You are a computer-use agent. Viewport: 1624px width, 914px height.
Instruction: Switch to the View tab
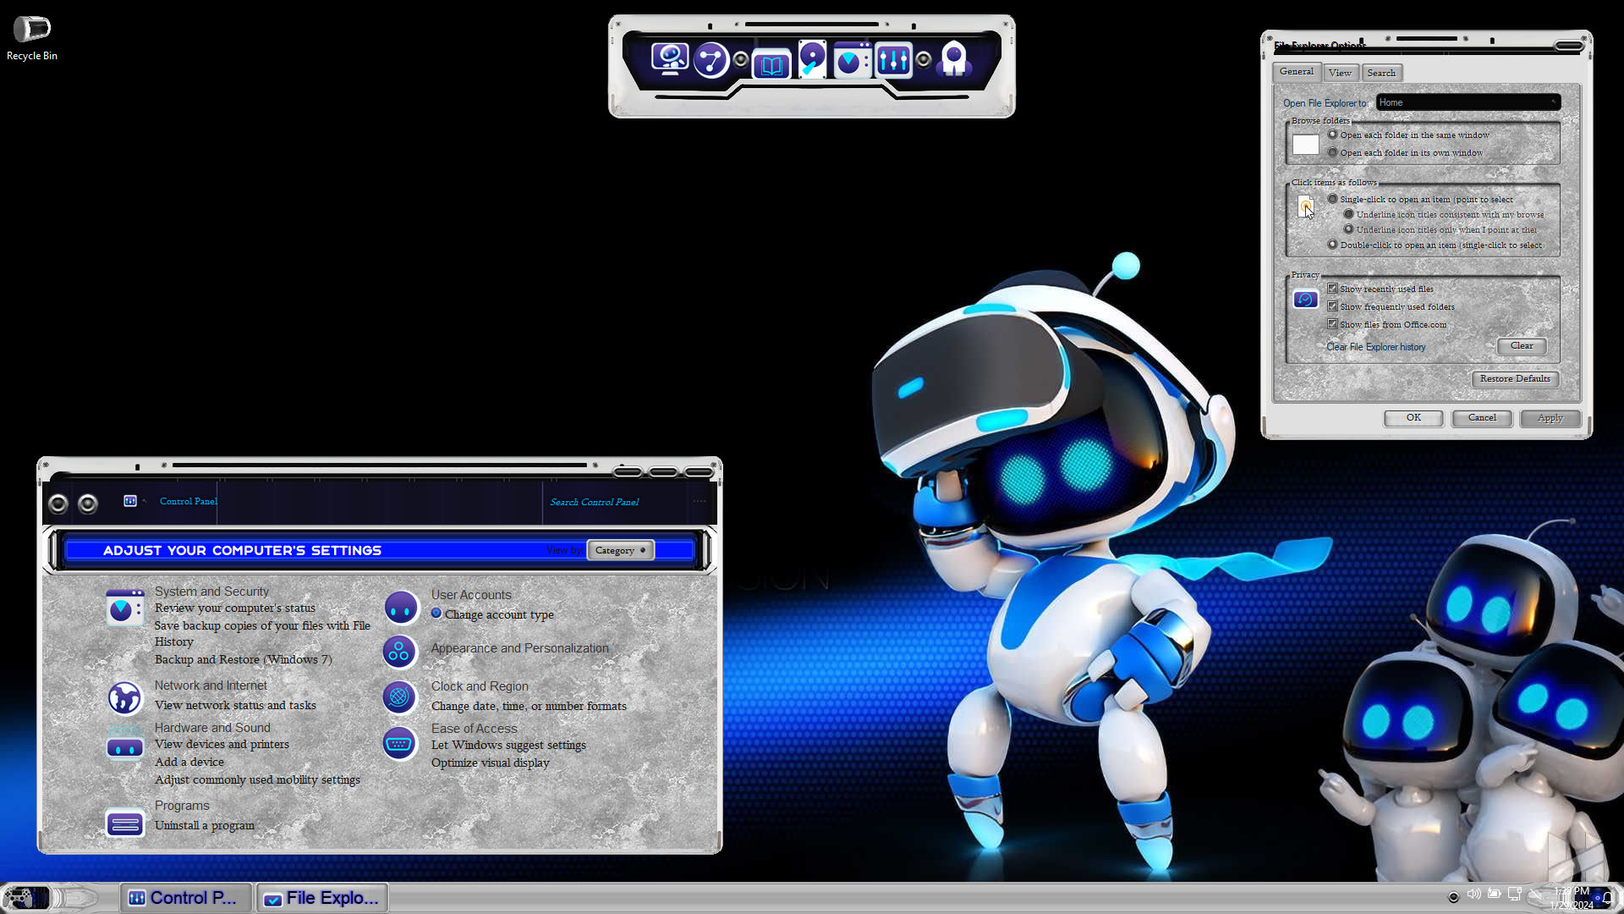1340,73
